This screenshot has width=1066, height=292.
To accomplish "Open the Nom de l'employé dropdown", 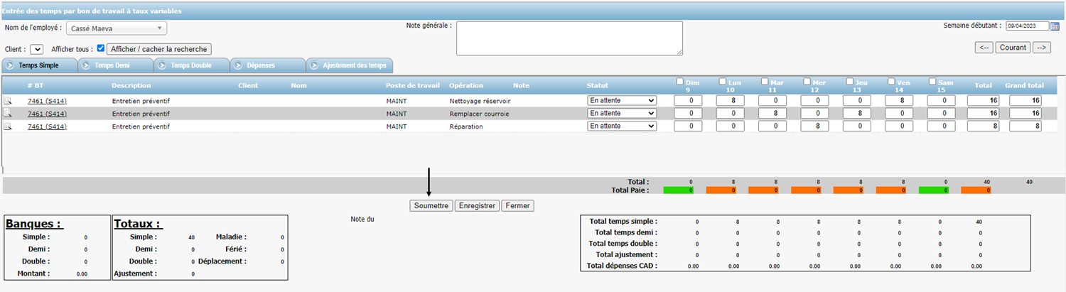I will [117, 28].
